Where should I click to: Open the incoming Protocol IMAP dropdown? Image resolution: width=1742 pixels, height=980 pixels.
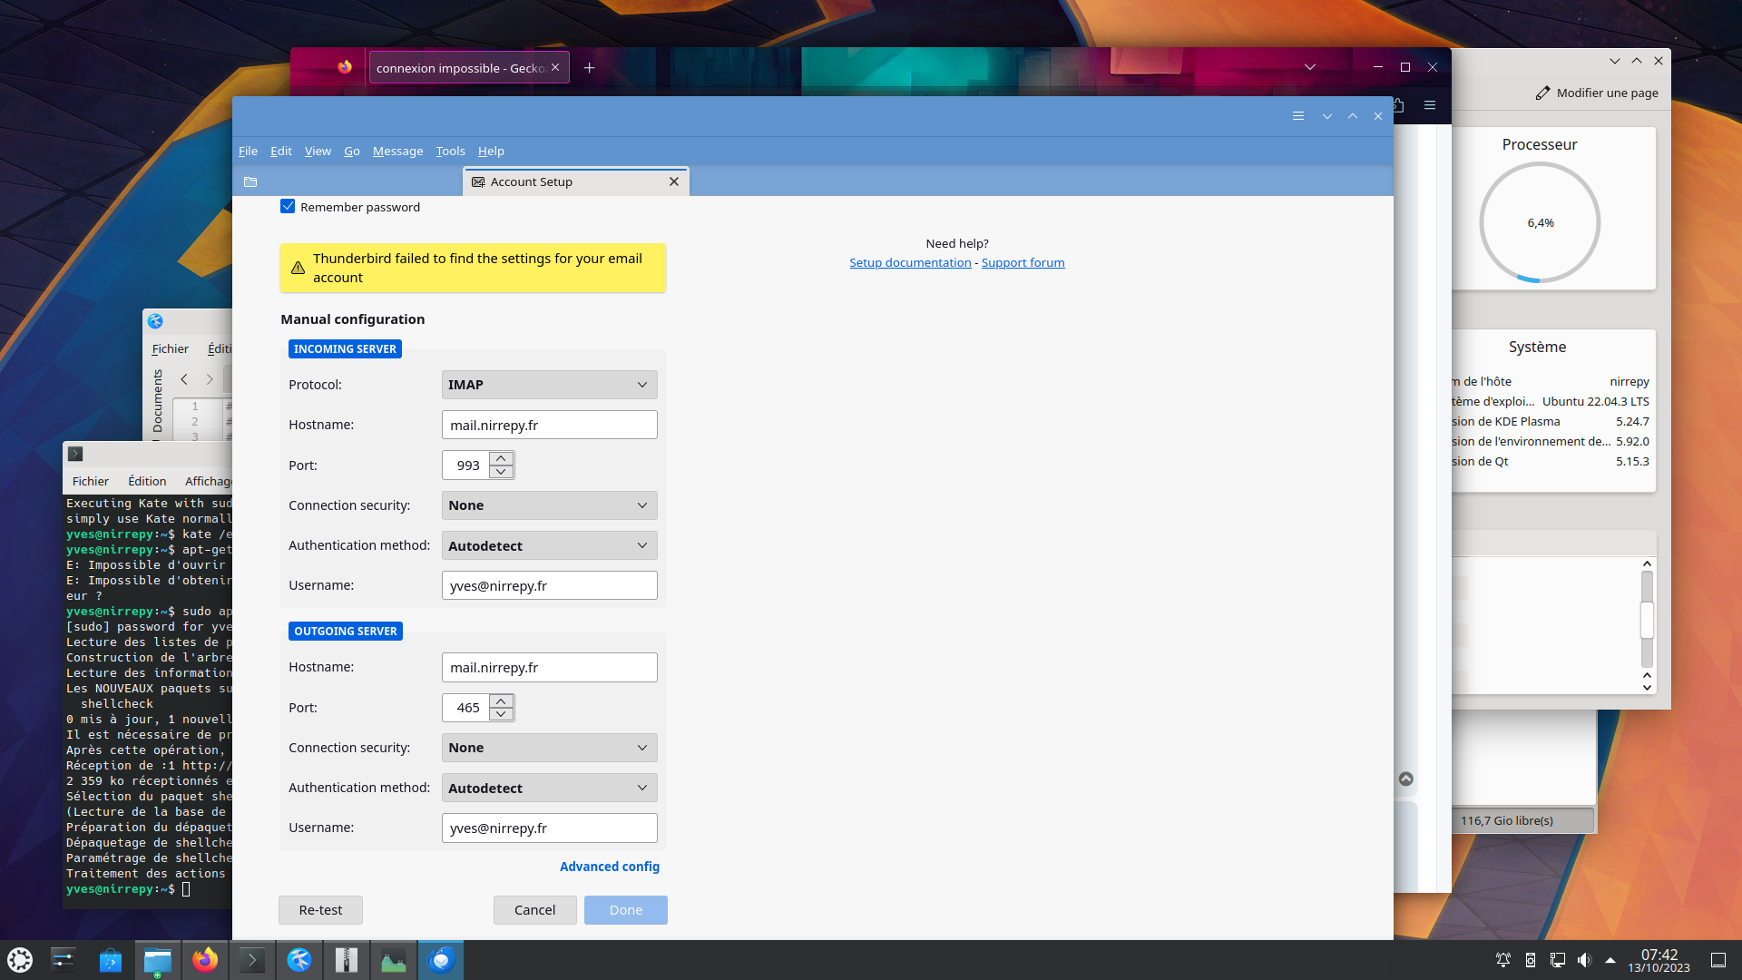pyautogui.click(x=549, y=385)
